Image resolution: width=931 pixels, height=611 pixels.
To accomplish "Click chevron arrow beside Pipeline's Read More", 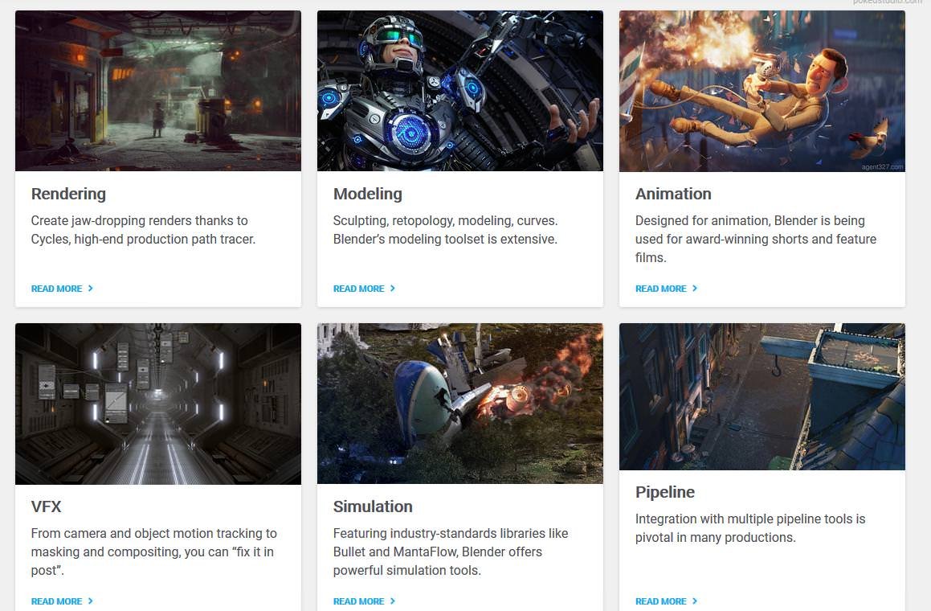I will tap(695, 601).
